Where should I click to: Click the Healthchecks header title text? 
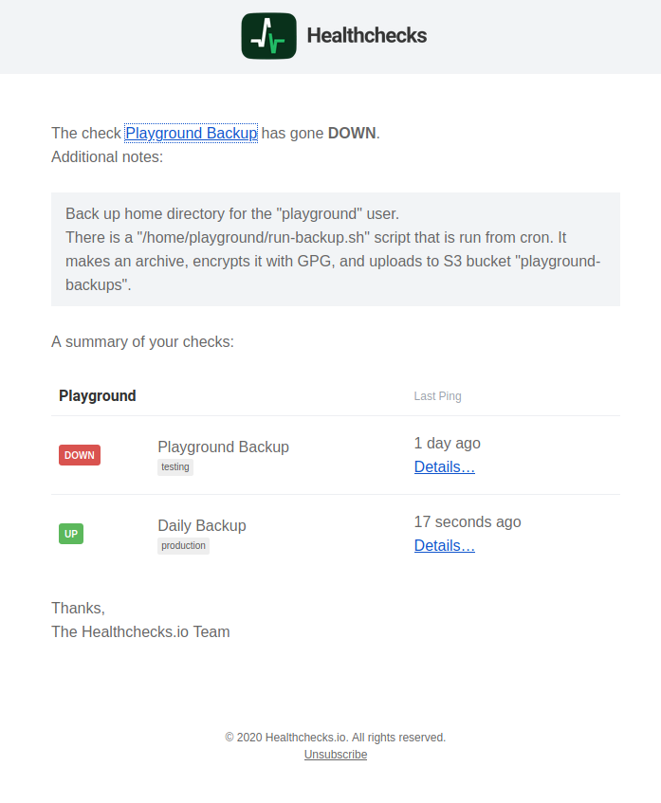coord(367,36)
